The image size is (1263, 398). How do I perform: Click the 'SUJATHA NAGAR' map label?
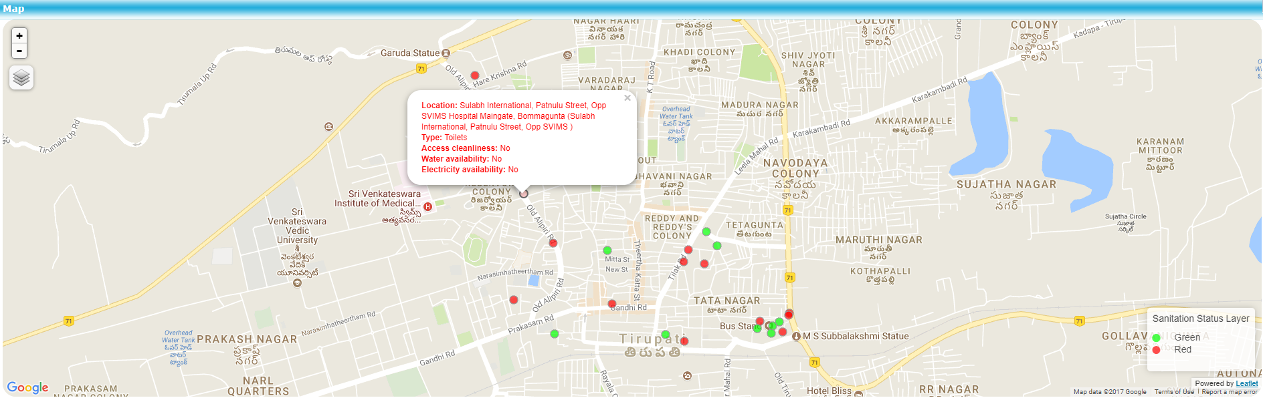pos(1006,184)
